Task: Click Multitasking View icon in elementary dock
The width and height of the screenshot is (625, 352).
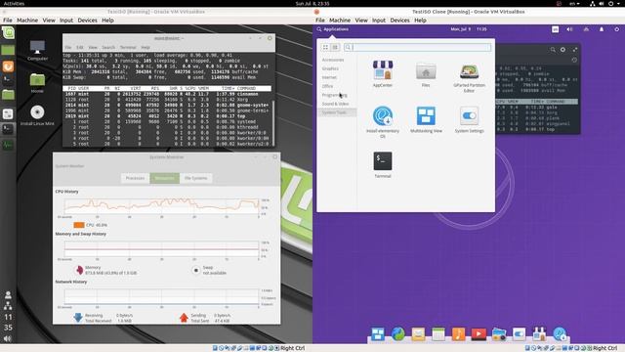Action: click(377, 333)
